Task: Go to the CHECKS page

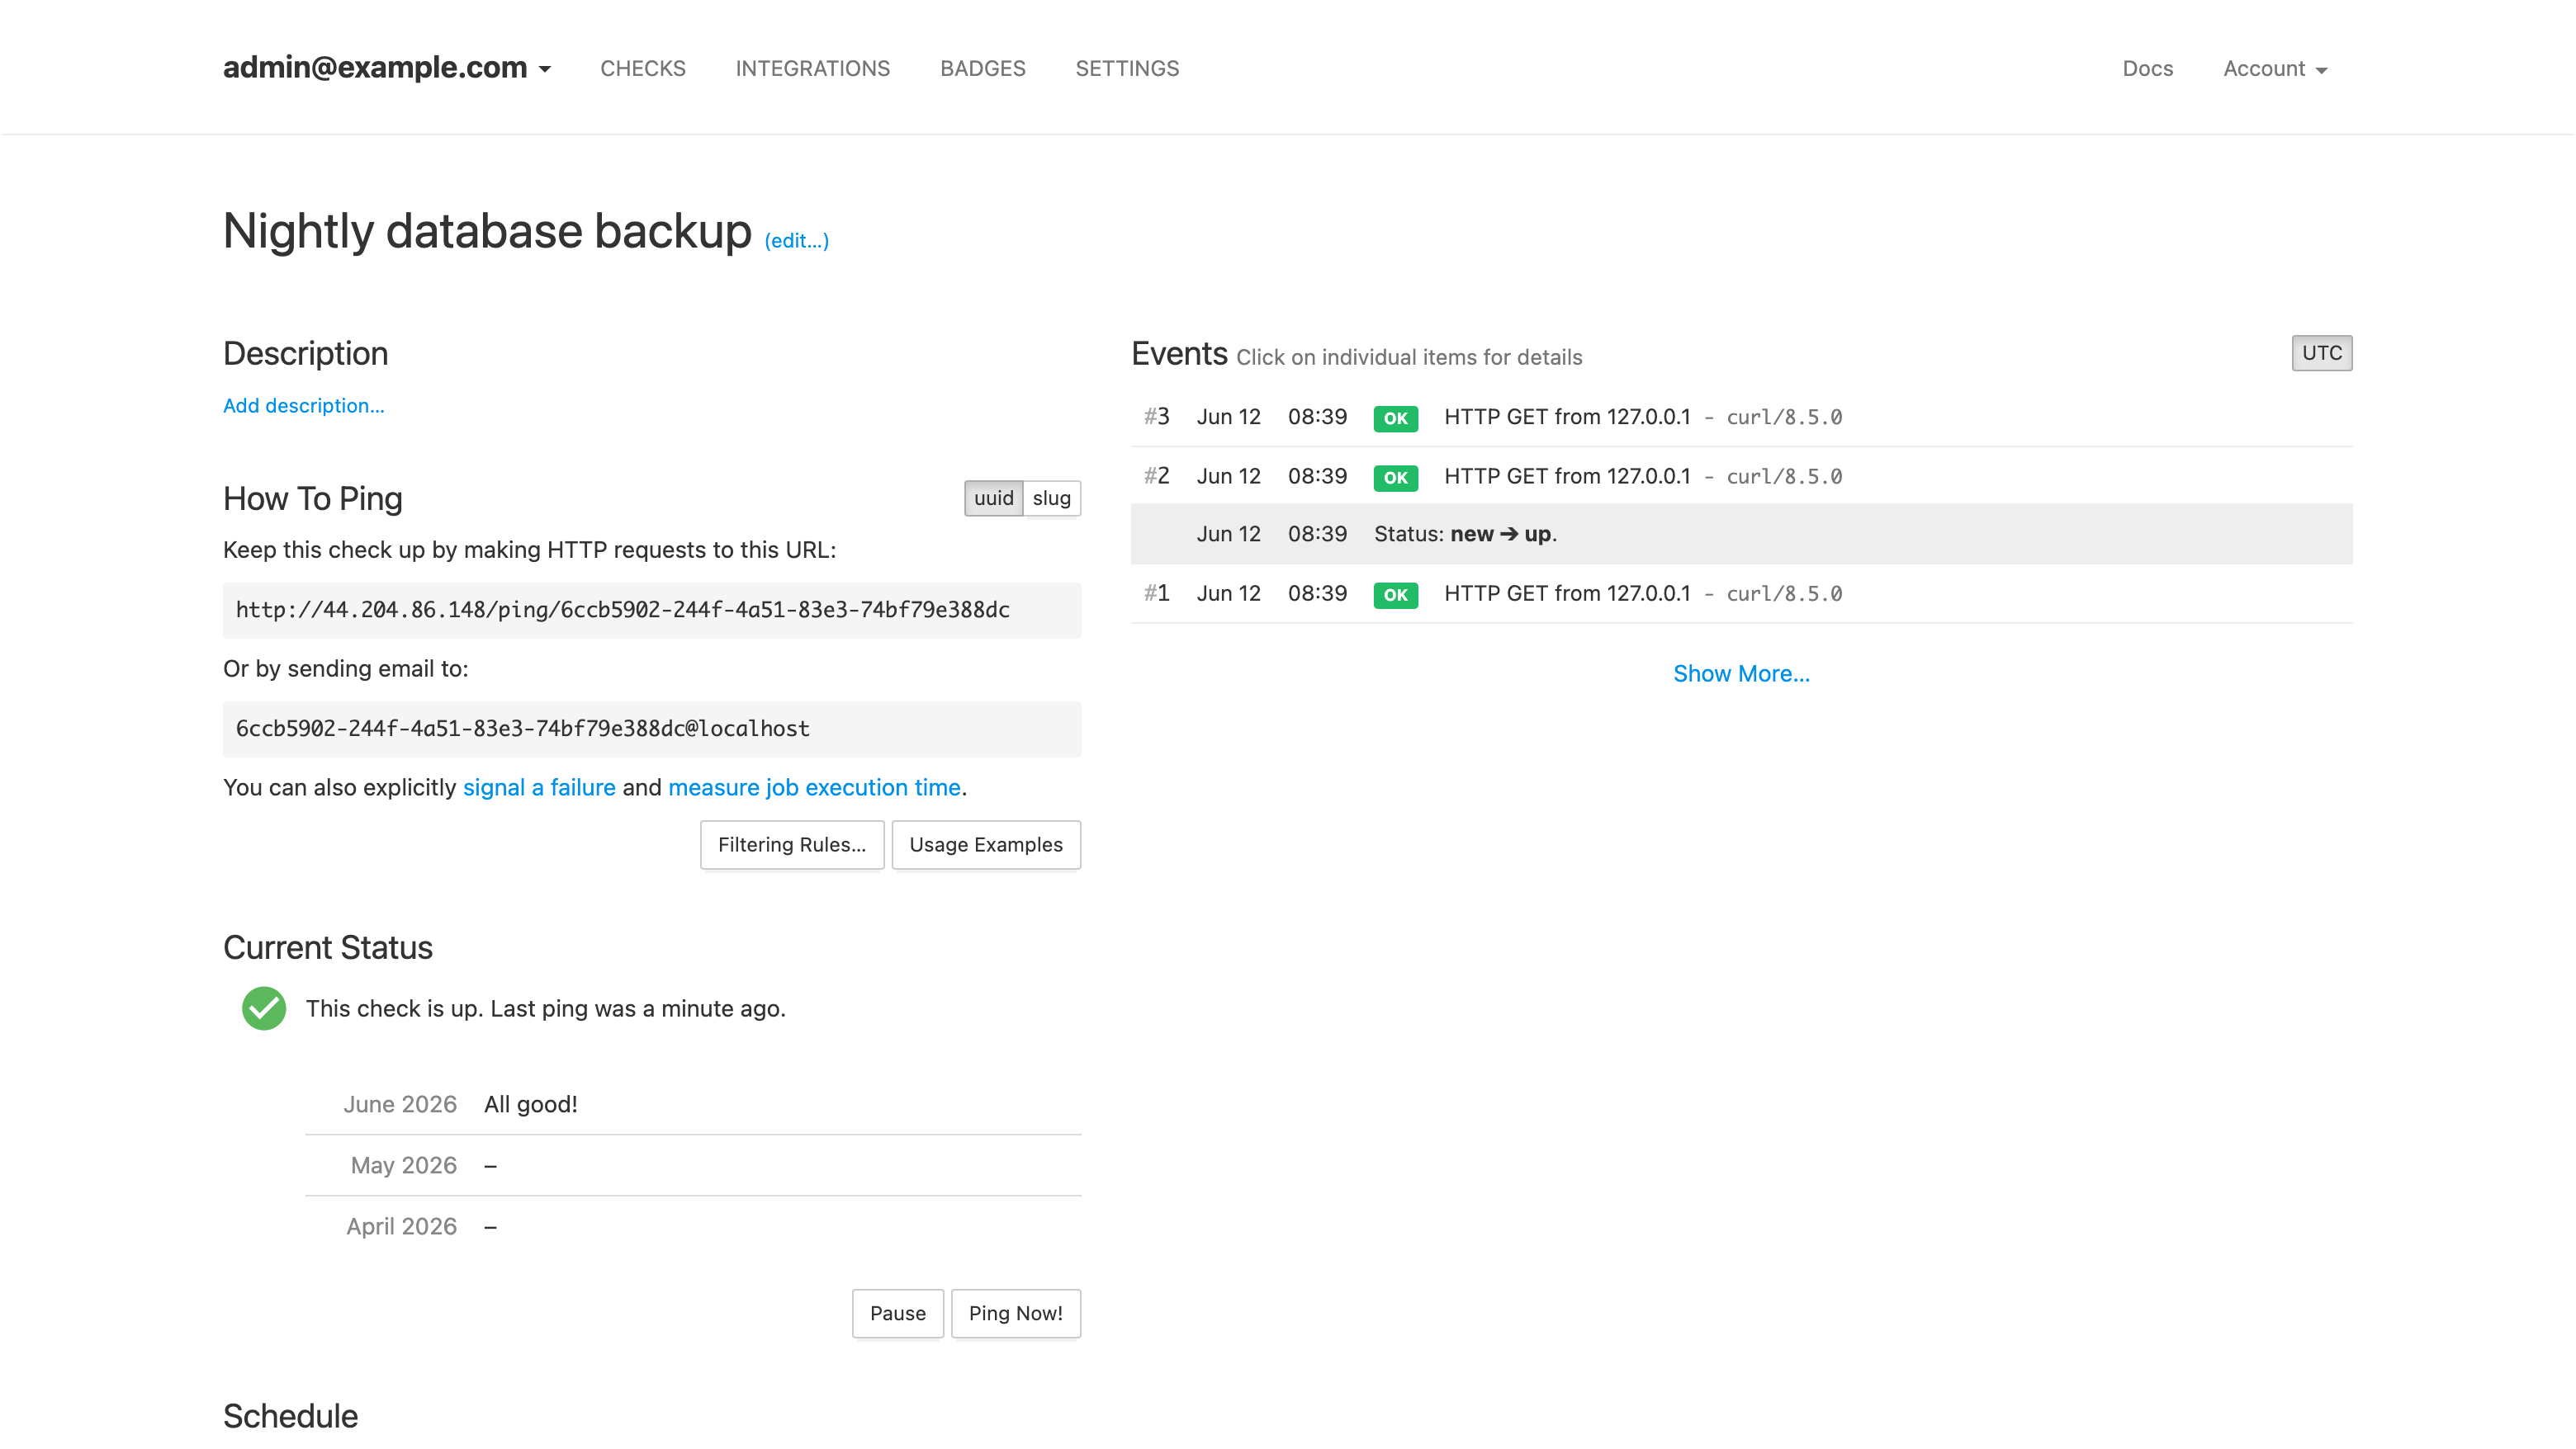Action: pyautogui.click(x=643, y=68)
